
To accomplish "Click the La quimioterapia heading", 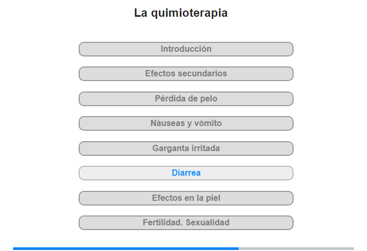I will pos(181,13).
